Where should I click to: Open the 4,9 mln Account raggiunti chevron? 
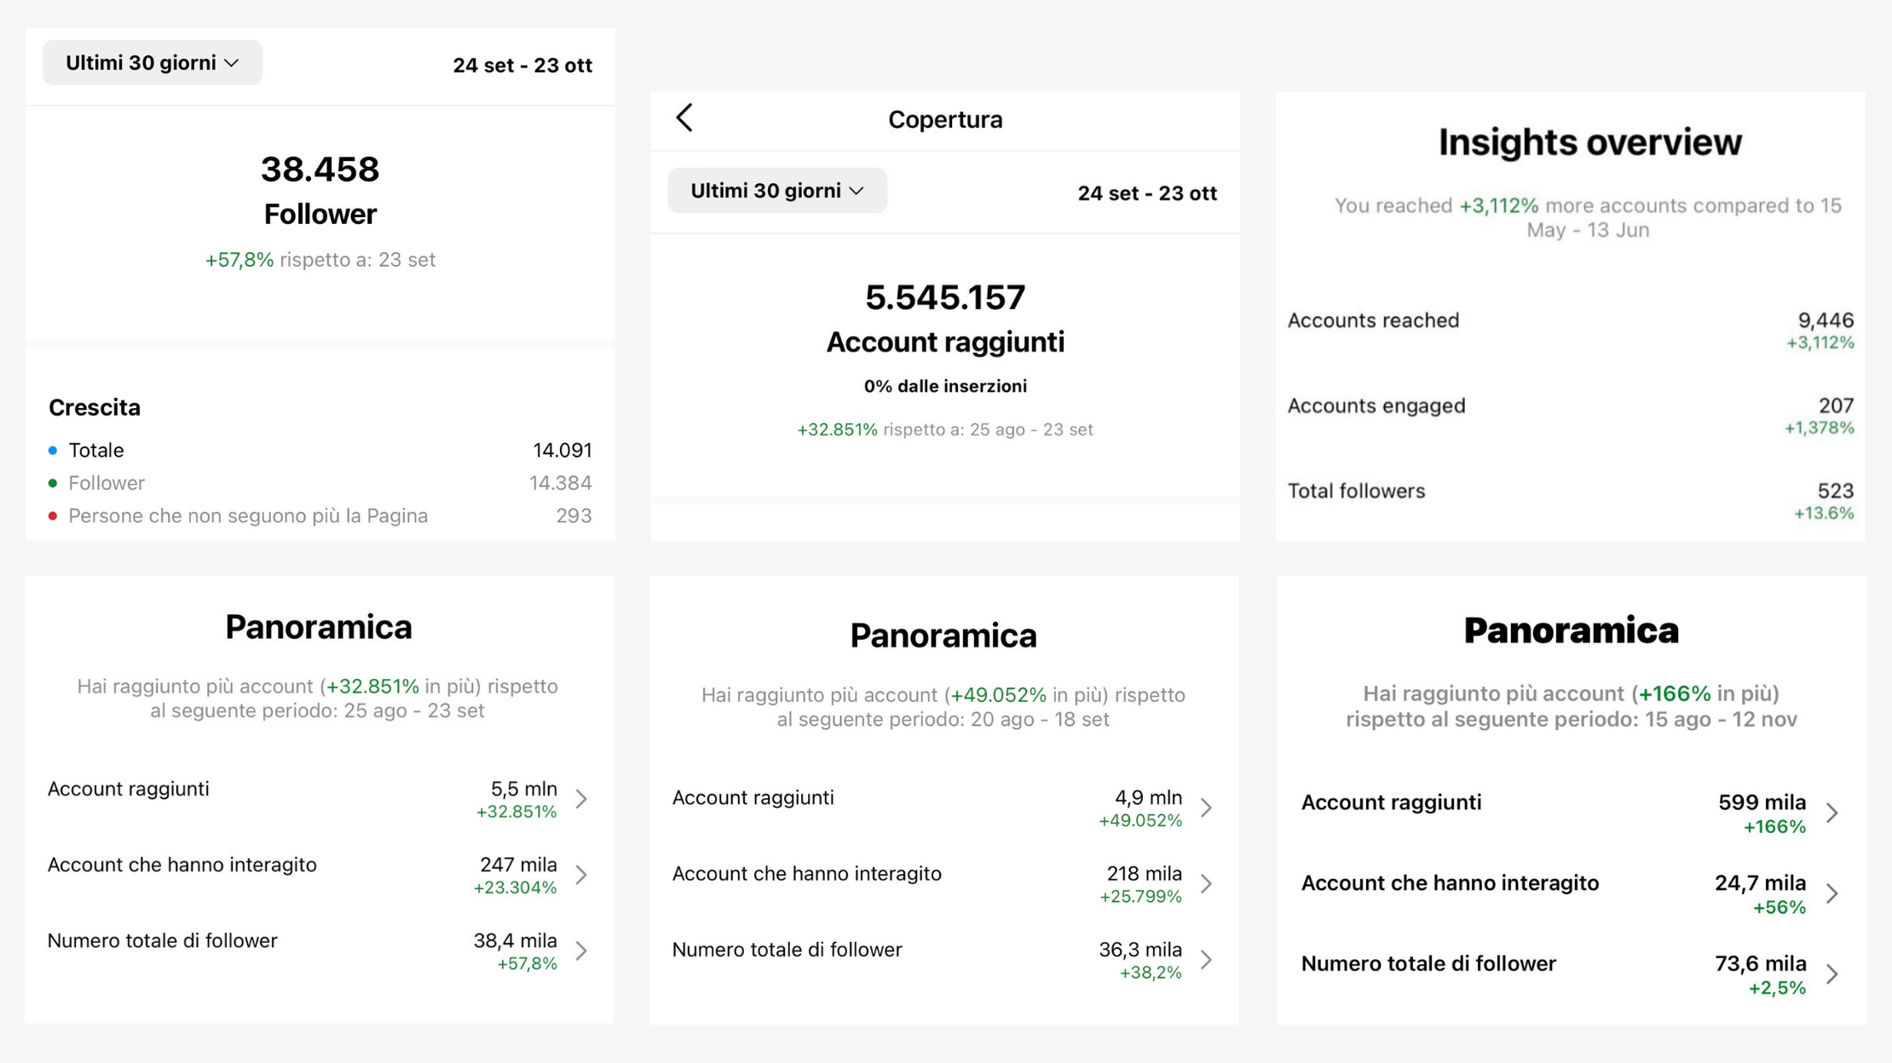1207,807
